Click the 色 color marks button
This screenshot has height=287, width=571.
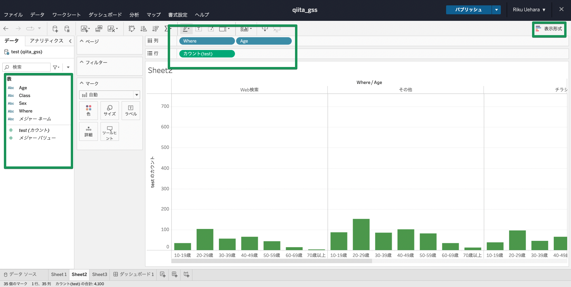pyautogui.click(x=88, y=110)
